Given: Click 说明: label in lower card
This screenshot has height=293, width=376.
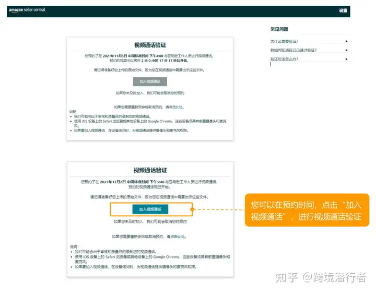Looking at the screenshot, I should click(74, 247).
